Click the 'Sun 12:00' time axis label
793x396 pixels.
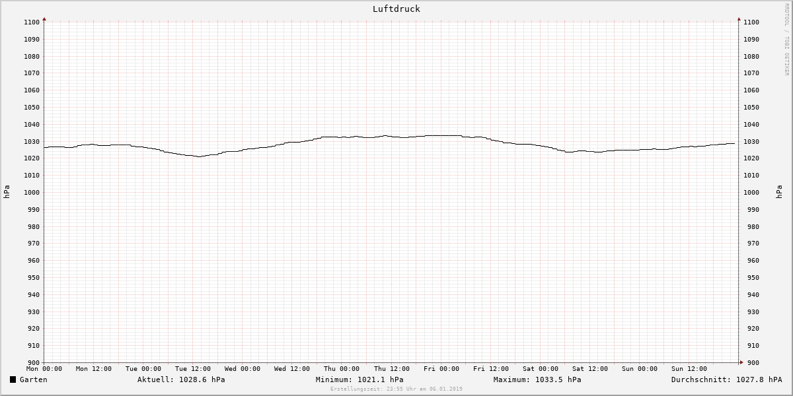689,369
